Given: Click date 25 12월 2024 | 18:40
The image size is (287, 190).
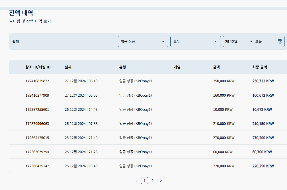Looking at the screenshot, I should 81,166.
